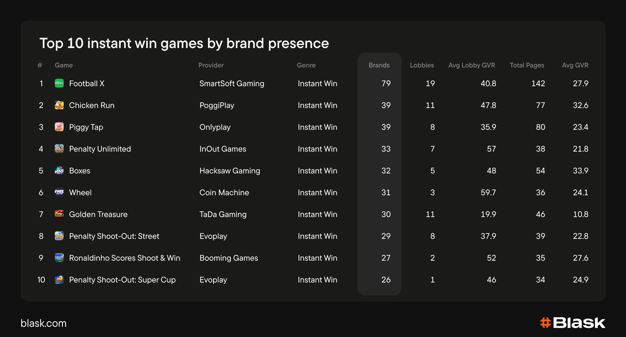
Task: Click the game name Chicken Run
Action: (92, 105)
